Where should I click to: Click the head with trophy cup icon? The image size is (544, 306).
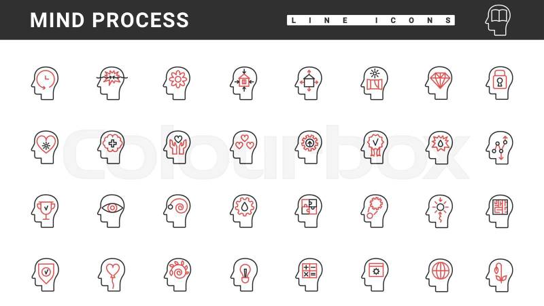click(x=45, y=211)
